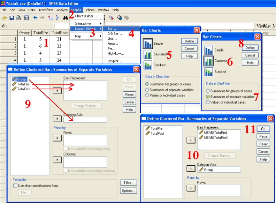Select Summaries for groups of cases in left Bar Charts dialog
The width and height of the screenshot is (276, 203).
pyautogui.click(x=147, y=84)
